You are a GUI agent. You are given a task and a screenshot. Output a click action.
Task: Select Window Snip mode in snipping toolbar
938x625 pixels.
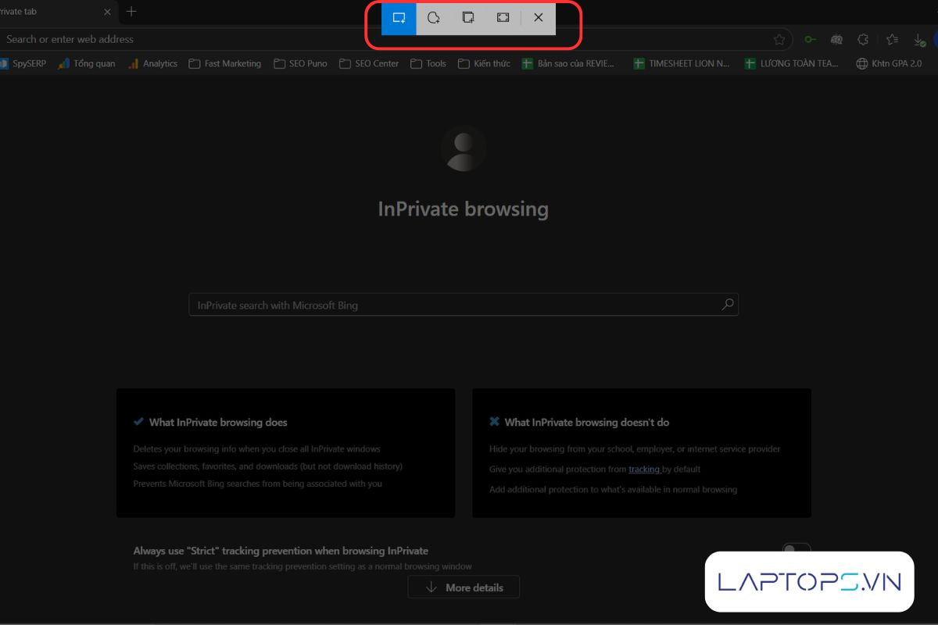pos(468,17)
